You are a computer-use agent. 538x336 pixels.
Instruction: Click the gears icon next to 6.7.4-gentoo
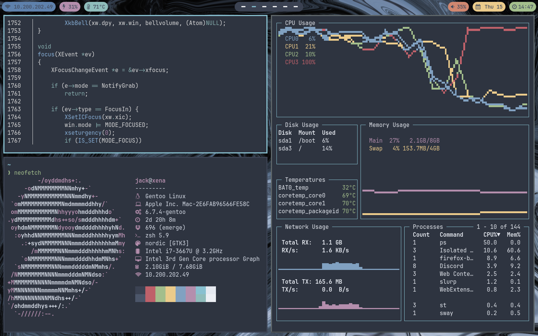138,212
